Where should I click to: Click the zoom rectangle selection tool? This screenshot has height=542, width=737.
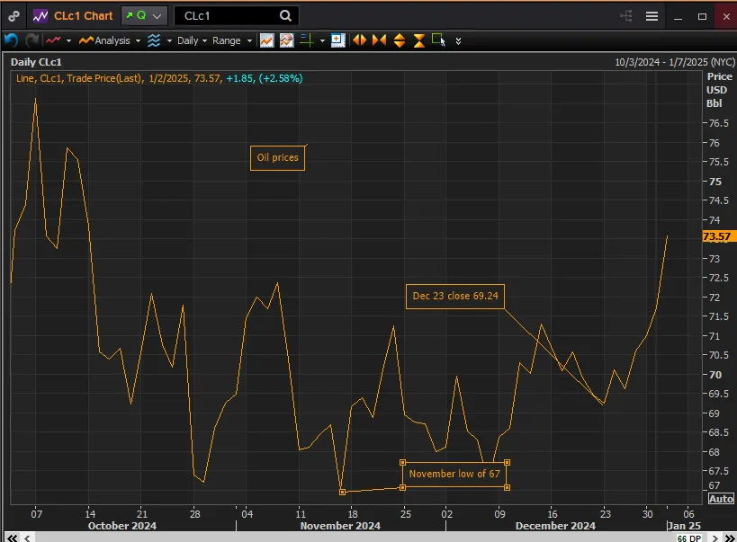pyautogui.click(x=438, y=40)
